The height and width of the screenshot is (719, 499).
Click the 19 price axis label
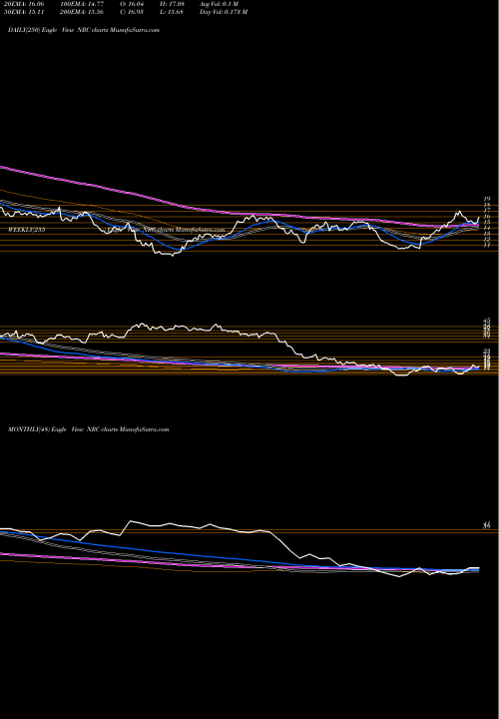(487, 200)
